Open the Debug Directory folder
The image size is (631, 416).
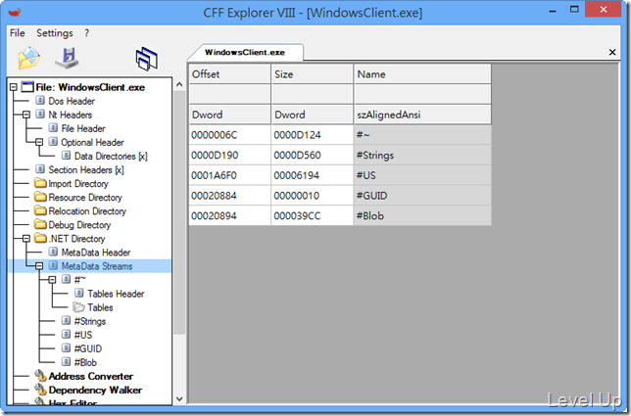pos(79,225)
